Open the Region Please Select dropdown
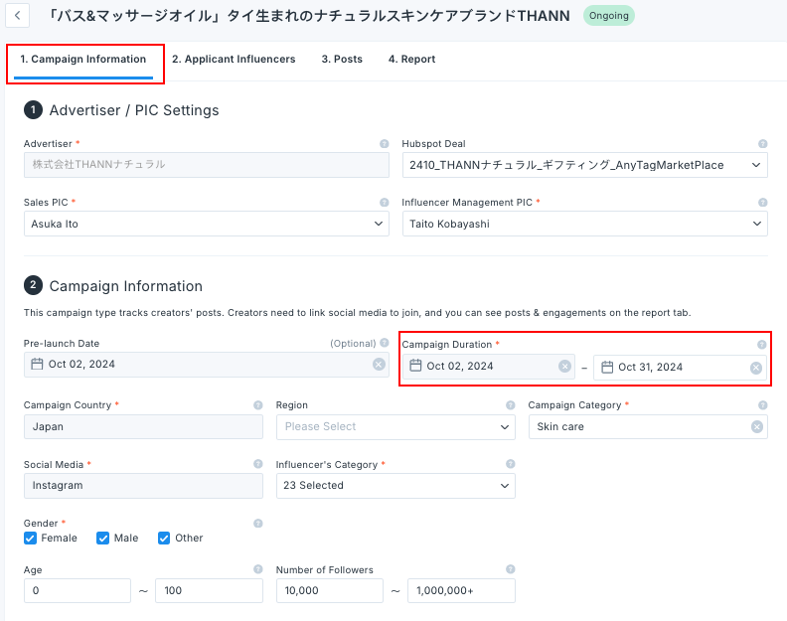This screenshot has width=787, height=621. pyautogui.click(x=395, y=426)
